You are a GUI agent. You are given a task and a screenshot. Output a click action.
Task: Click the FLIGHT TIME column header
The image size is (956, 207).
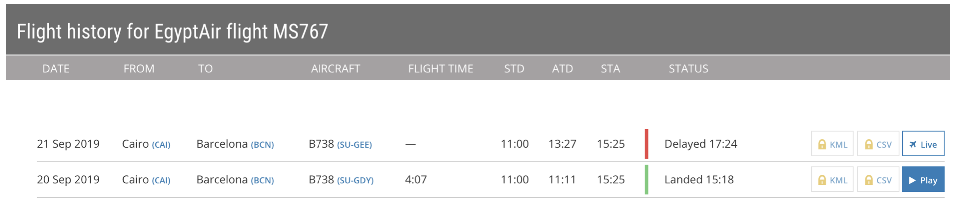tap(440, 69)
